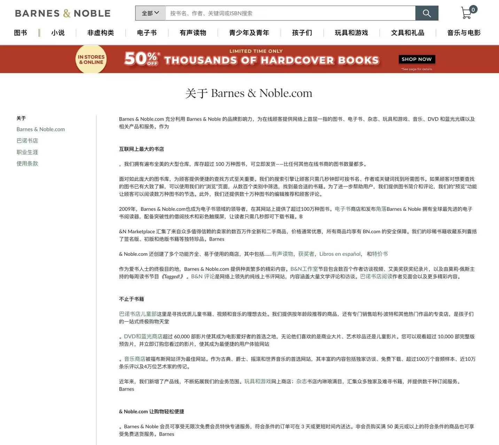Go to 音乐与电影 navigation item
The width and height of the screenshot is (499, 445).
tap(463, 33)
